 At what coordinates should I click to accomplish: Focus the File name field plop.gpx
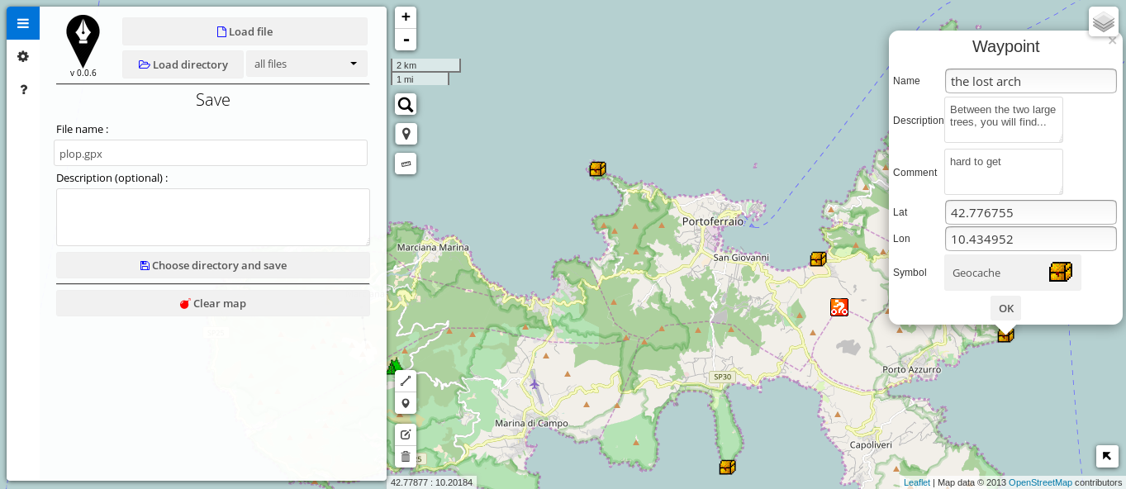pos(211,153)
